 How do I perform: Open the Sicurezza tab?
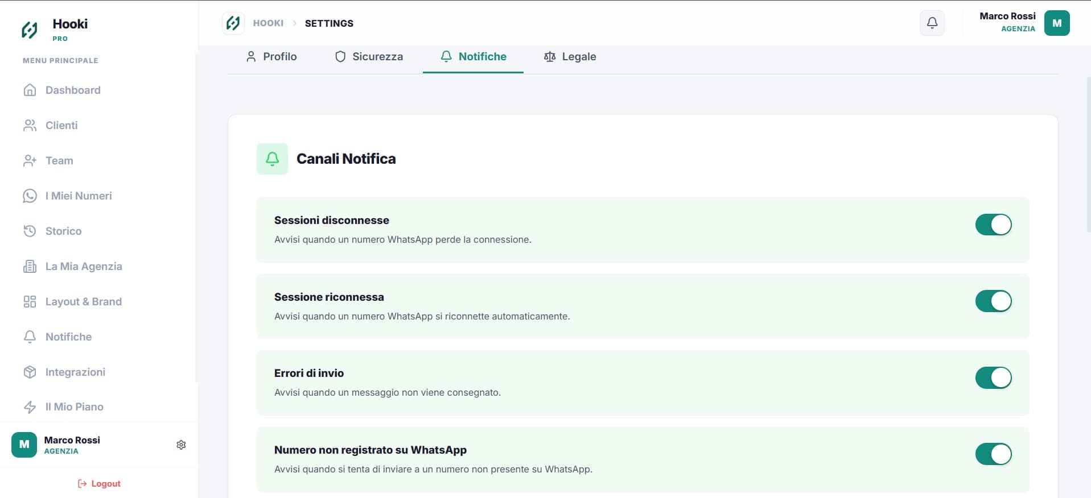click(369, 56)
